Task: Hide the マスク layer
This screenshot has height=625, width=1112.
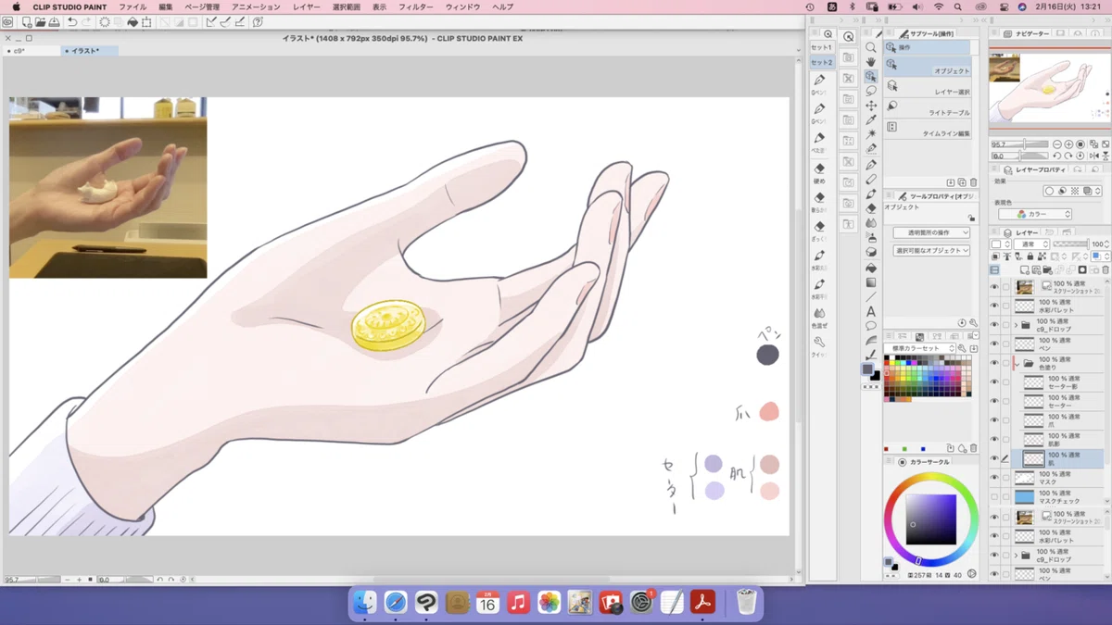Action: (994, 479)
